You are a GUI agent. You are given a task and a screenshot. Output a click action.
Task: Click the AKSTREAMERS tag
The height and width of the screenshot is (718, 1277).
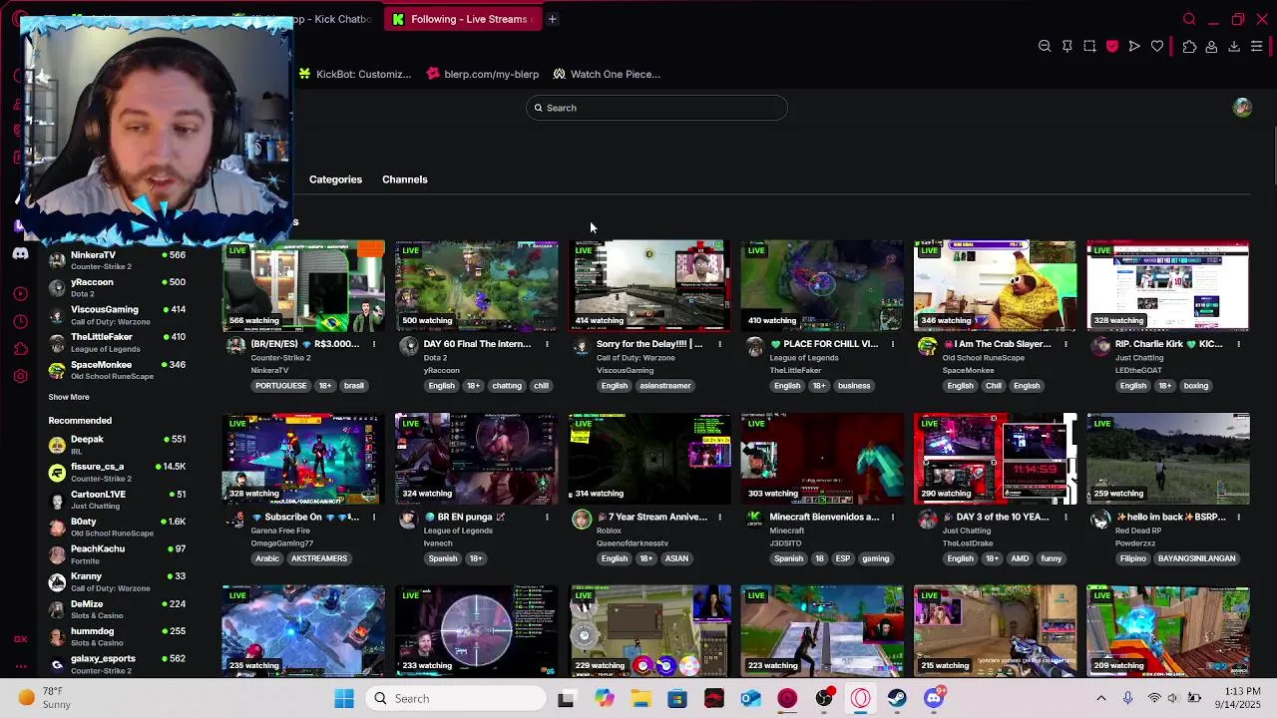tap(319, 558)
